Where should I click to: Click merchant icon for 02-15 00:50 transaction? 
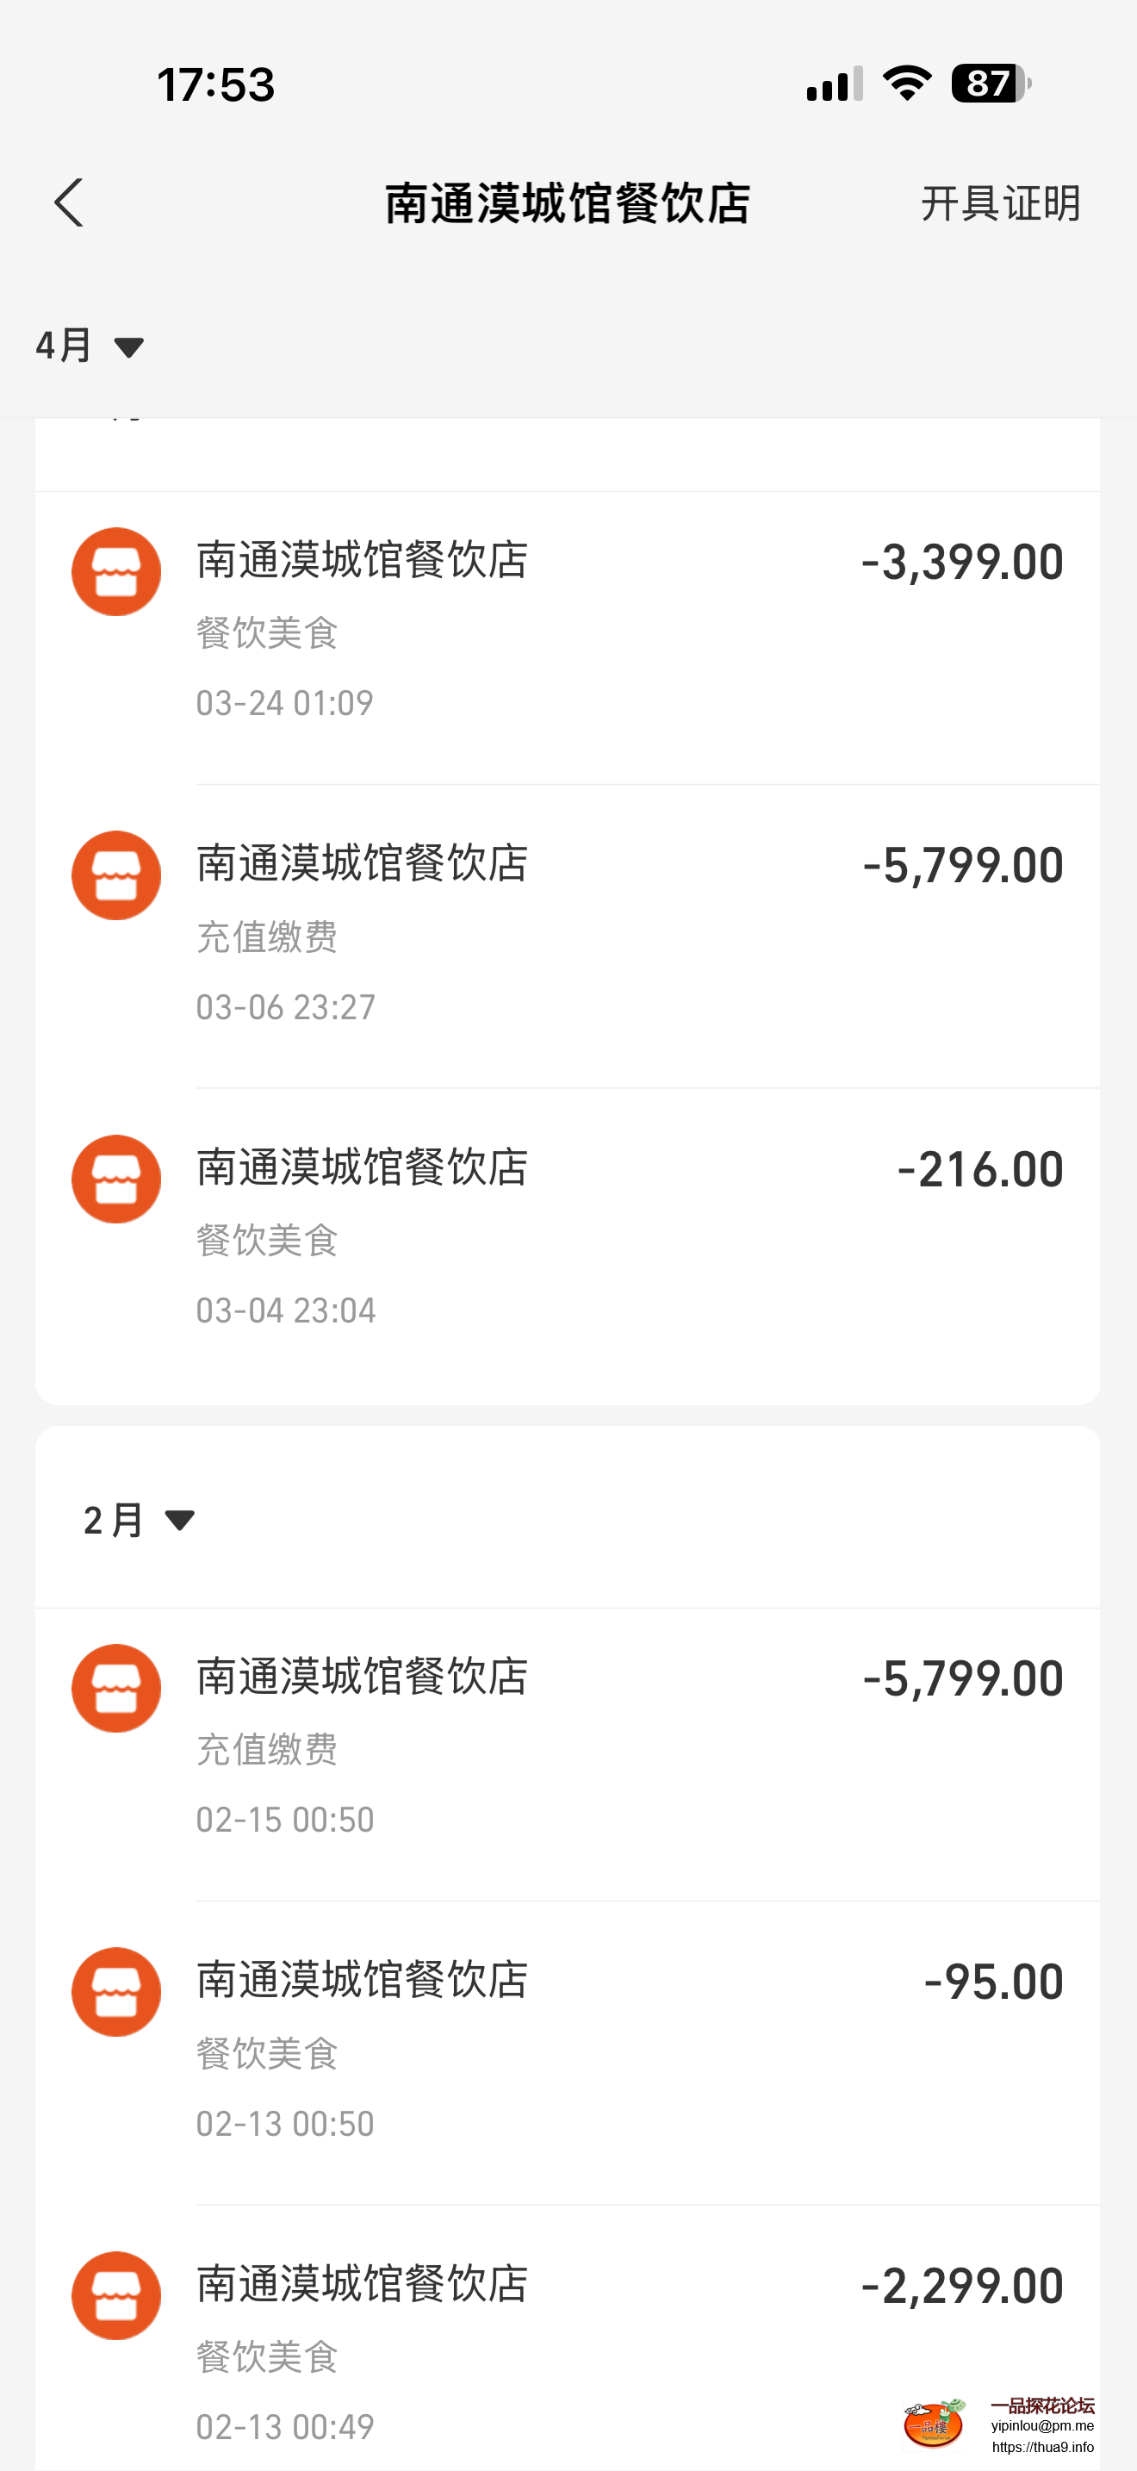coord(116,1689)
